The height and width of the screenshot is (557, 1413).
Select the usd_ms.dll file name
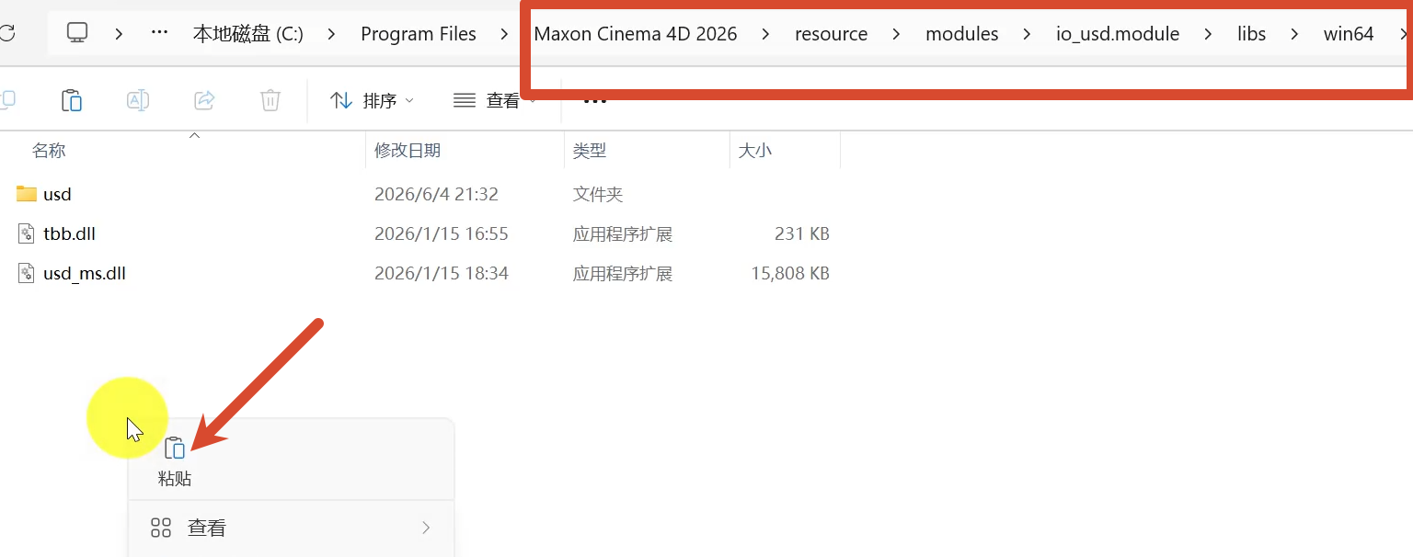click(85, 273)
